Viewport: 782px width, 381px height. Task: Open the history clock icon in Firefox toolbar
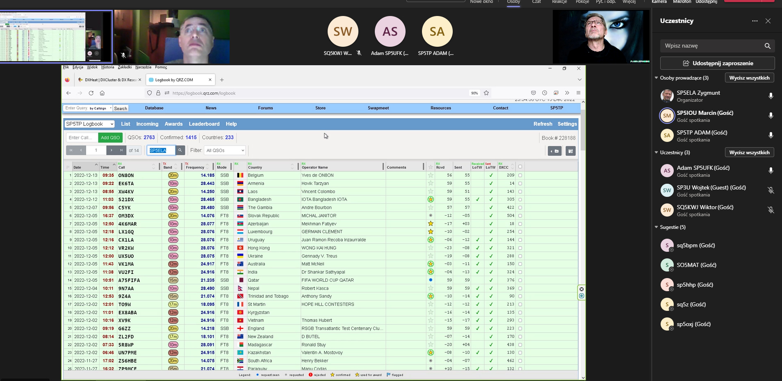[x=545, y=93]
